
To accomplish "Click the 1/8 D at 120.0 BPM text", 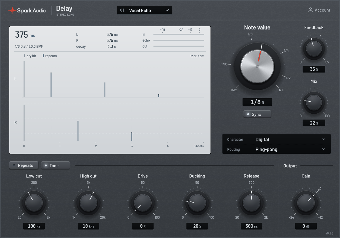I will click(29, 46).
